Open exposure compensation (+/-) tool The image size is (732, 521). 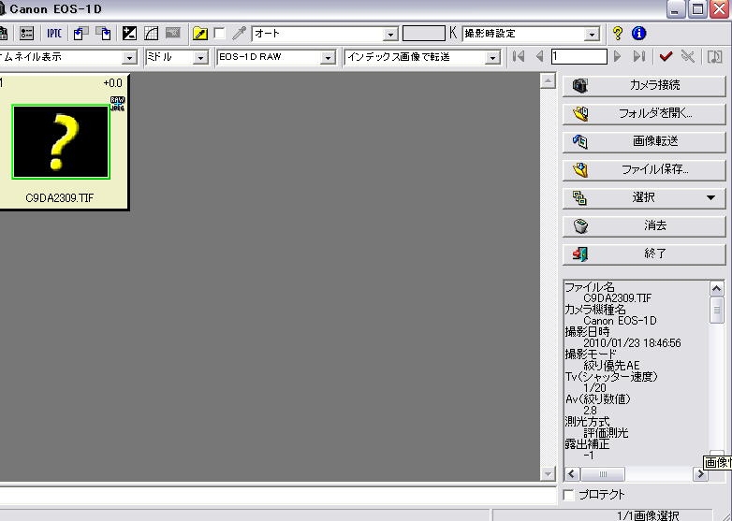pyautogui.click(x=129, y=33)
